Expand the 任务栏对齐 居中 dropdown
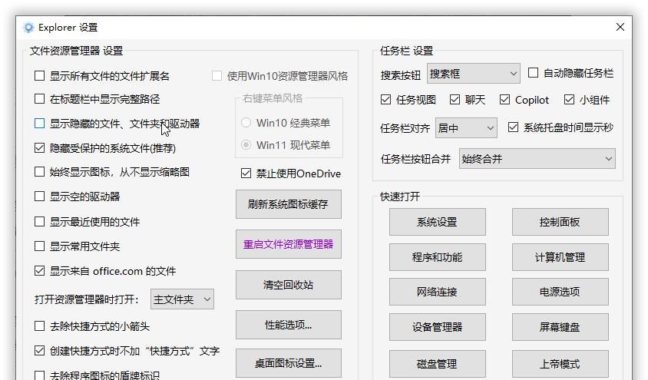This screenshot has width=648, height=380. click(466, 128)
